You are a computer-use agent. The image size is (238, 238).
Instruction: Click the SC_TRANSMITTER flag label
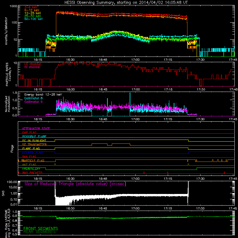click(35, 145)
